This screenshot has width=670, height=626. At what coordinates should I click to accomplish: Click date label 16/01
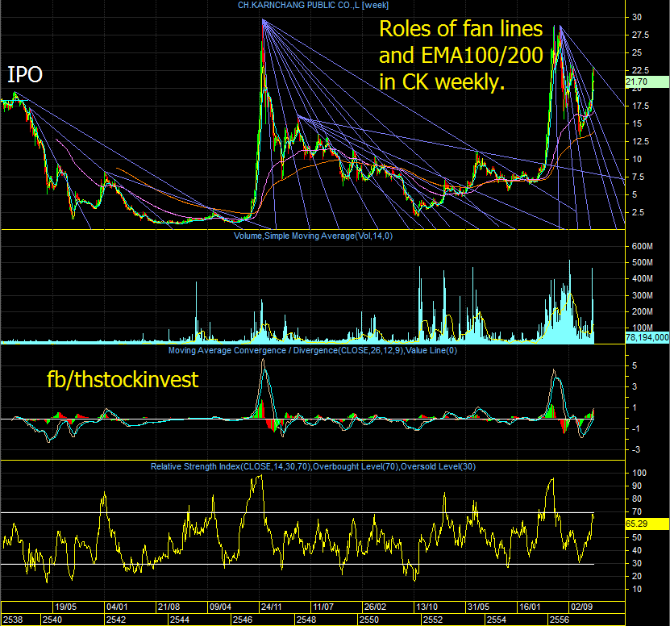pos(530,607)
